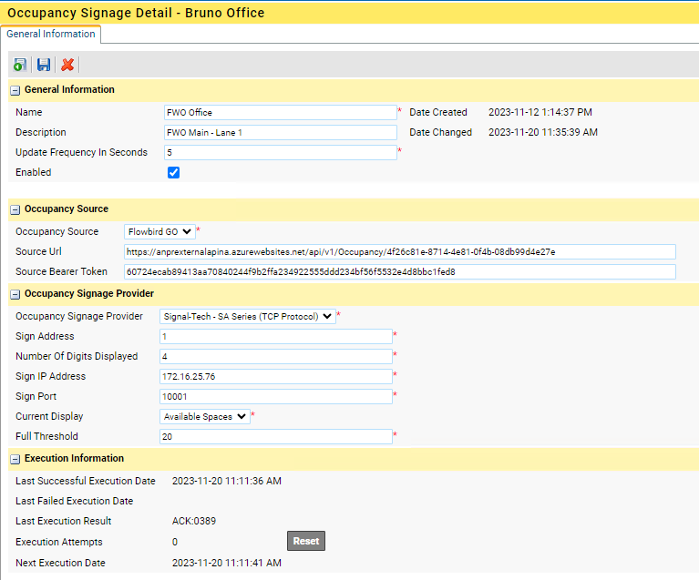Click the Sign IP Address field
The image size is (699, 580).
tap(276, 376)
